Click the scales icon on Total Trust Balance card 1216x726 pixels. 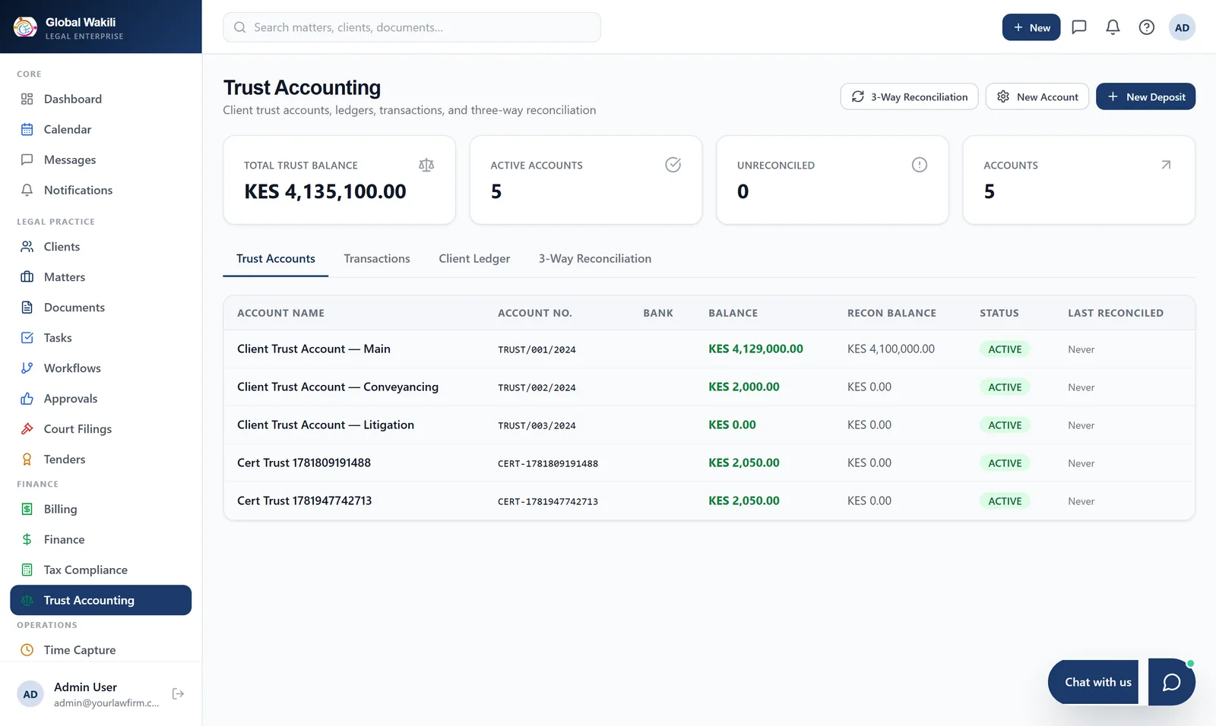click(426, 165)
